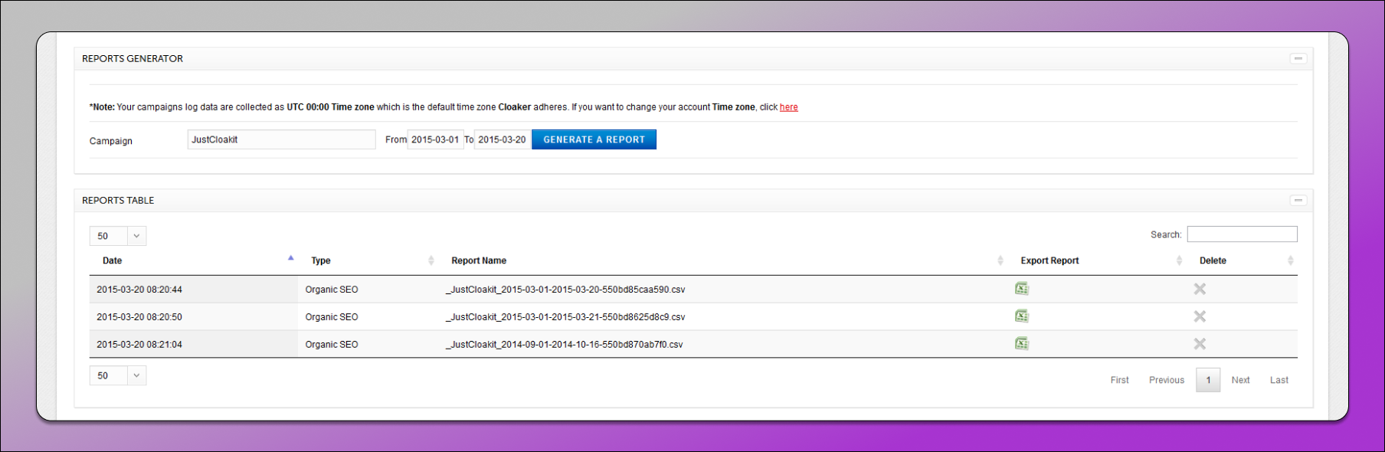Collapse the Reports Table panel
The height and width of the screenshot is (452, 1385).
pos(1298,201)
